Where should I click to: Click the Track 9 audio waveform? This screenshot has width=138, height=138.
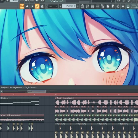(x=96, y=102)
